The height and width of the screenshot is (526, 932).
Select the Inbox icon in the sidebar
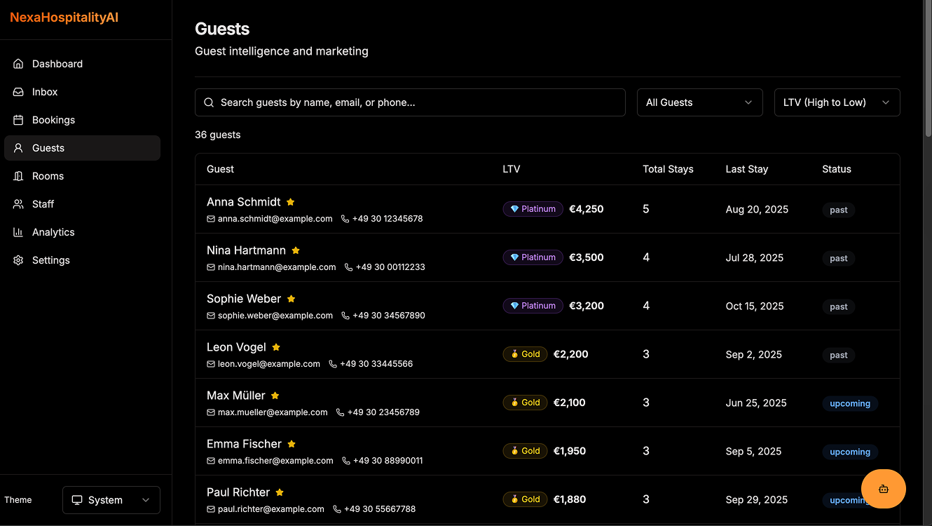(18, 91)
